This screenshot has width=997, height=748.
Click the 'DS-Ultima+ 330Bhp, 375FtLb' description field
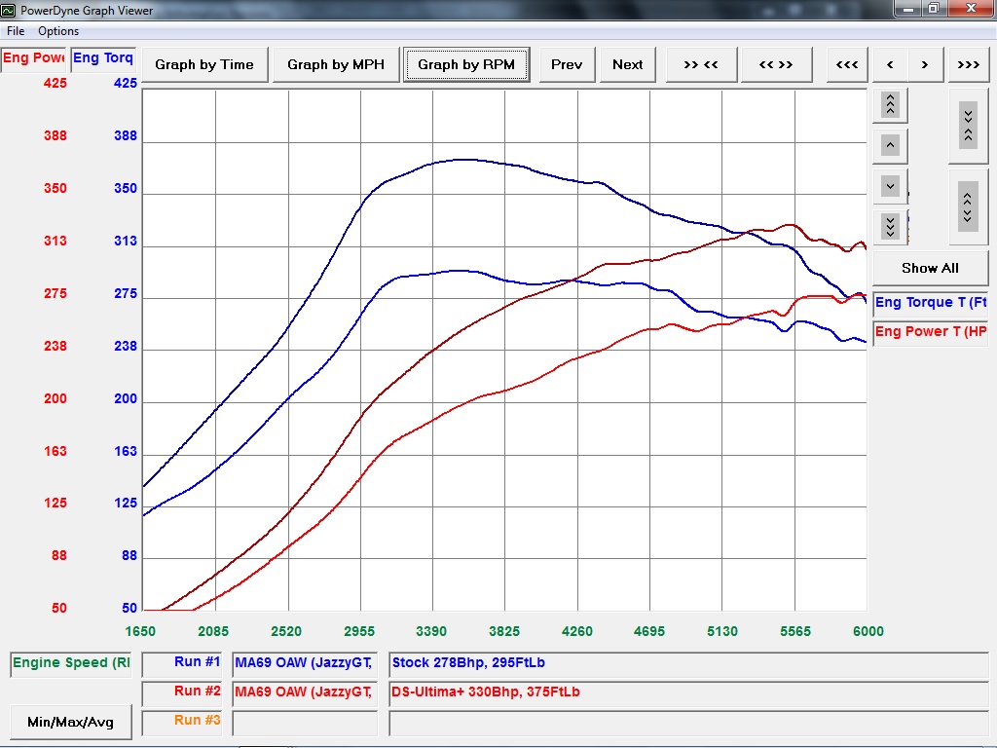click(x=688, y=692)
